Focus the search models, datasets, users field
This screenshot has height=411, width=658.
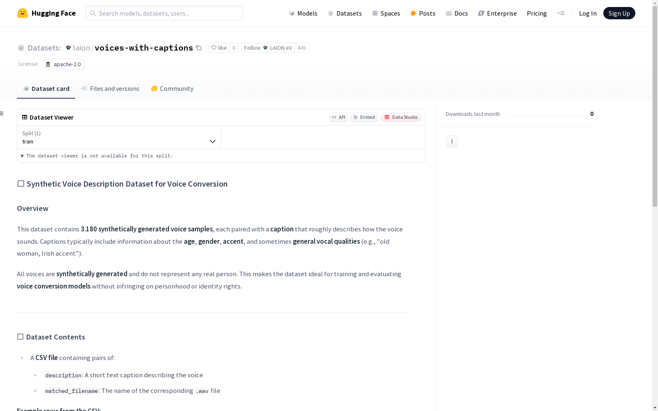pos(164,13)
